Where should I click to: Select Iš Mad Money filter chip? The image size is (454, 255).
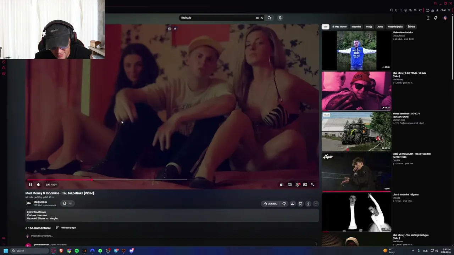(x=339, y=27)
